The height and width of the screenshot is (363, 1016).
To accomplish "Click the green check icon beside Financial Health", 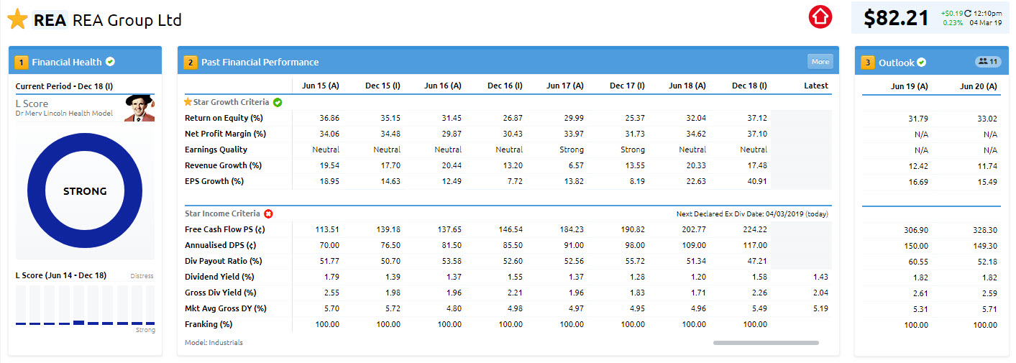I will [x=110, y=62].
